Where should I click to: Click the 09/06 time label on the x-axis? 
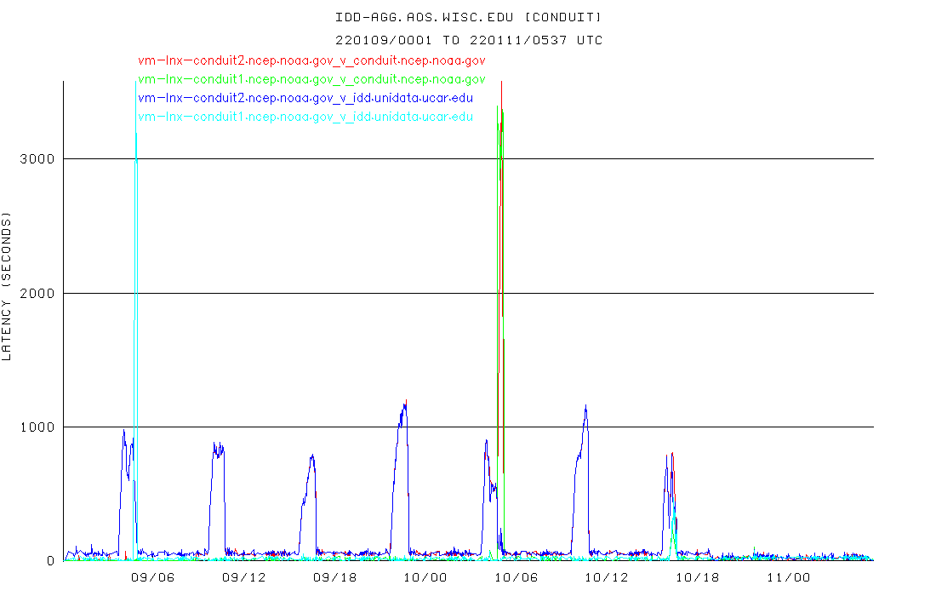click(x=153, y=577)
